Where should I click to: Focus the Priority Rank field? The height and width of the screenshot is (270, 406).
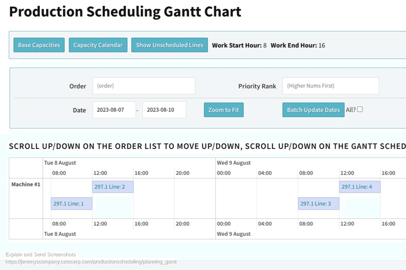[330, 86]
